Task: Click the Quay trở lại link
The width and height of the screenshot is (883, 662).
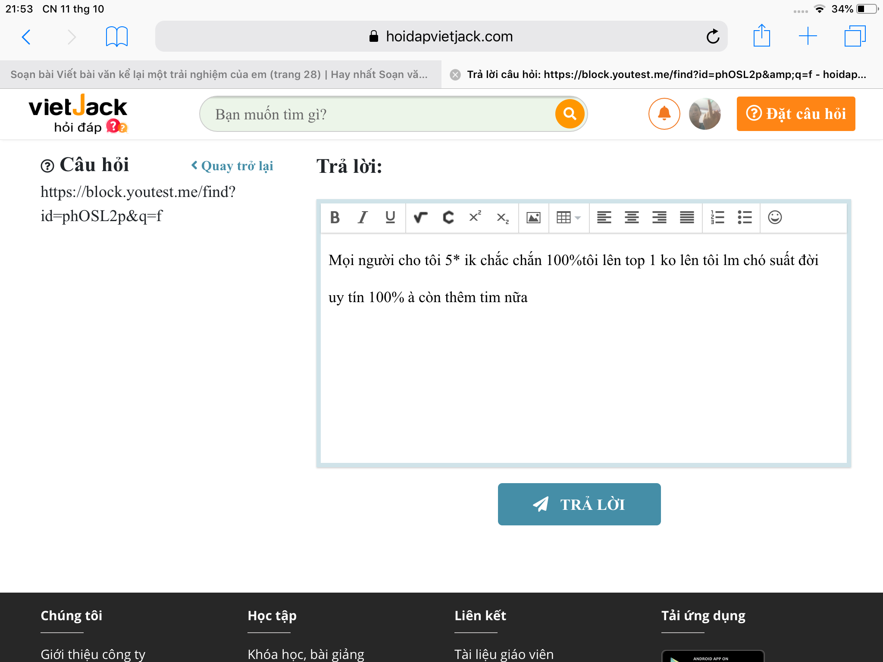Action: click(232, 166)
